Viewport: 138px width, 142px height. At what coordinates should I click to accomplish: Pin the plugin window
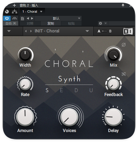tap(123, 5)
